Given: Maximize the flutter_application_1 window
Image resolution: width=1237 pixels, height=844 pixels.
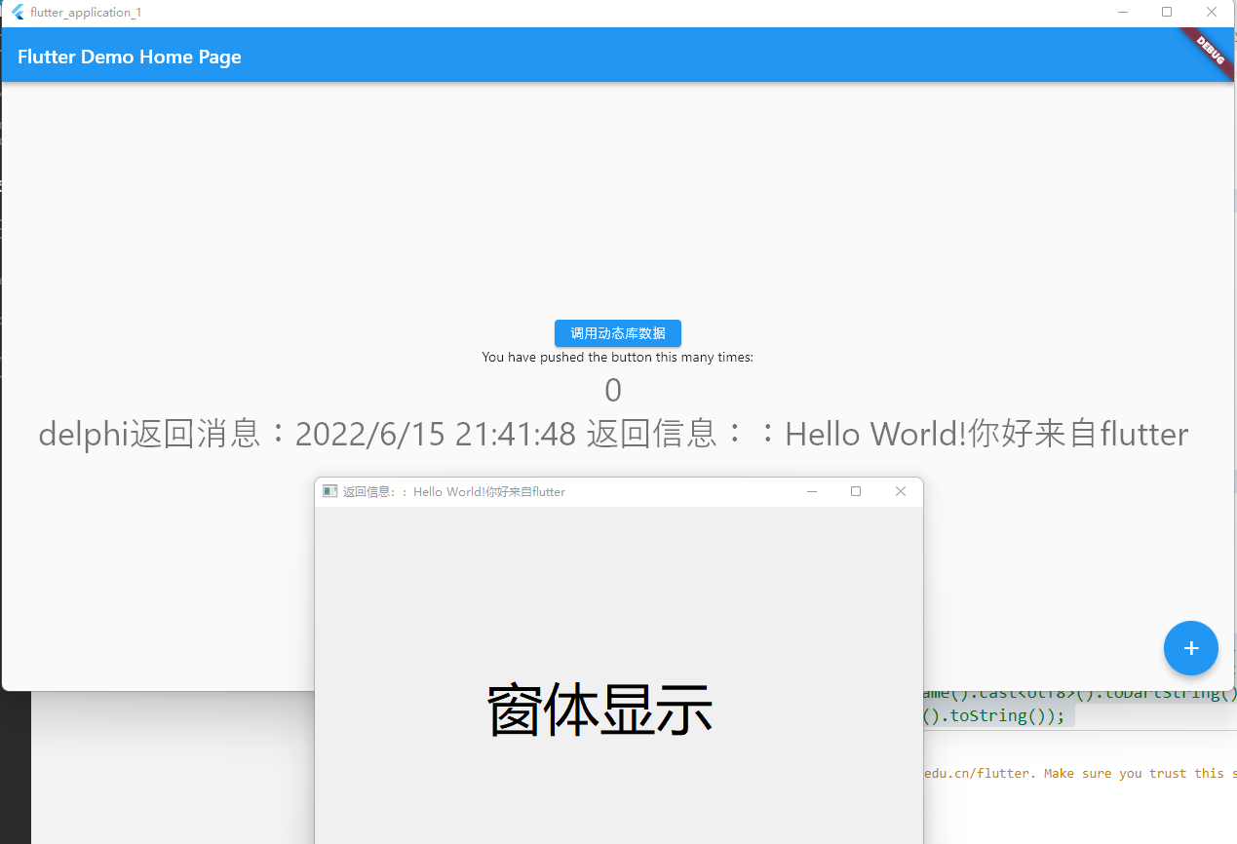Looking at the screenshot, I should (x=1167, y=13).
